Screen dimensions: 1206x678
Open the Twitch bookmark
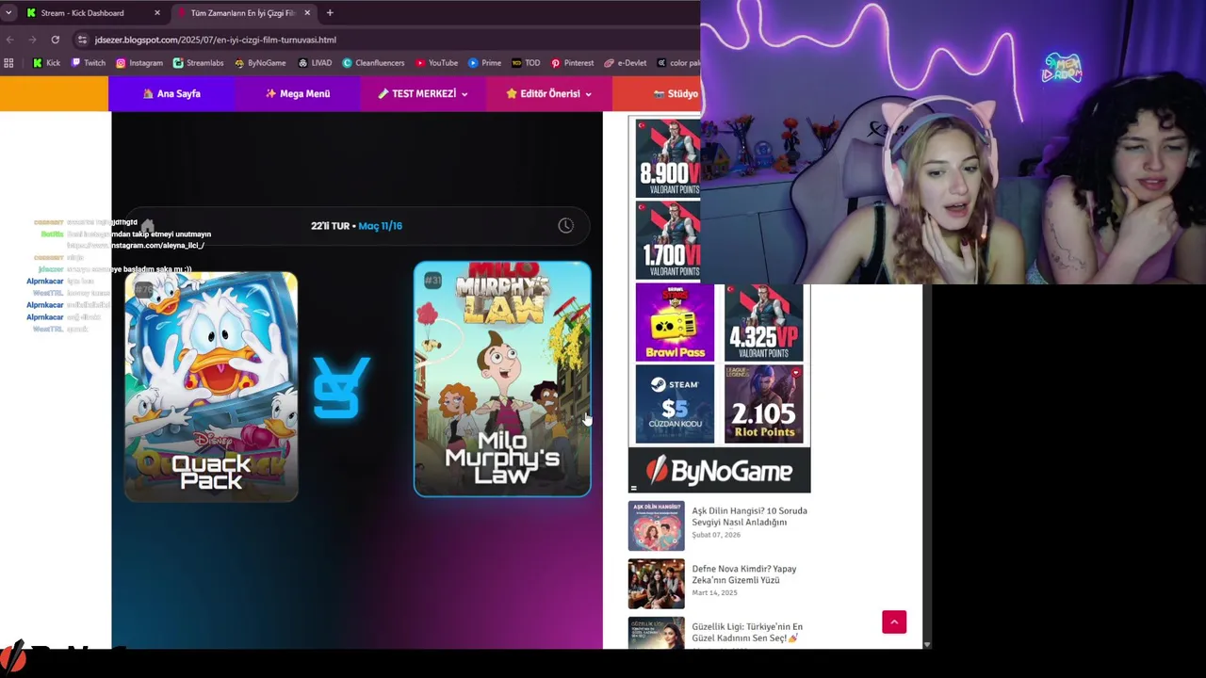pyautogui.click(x=88, y=63)
